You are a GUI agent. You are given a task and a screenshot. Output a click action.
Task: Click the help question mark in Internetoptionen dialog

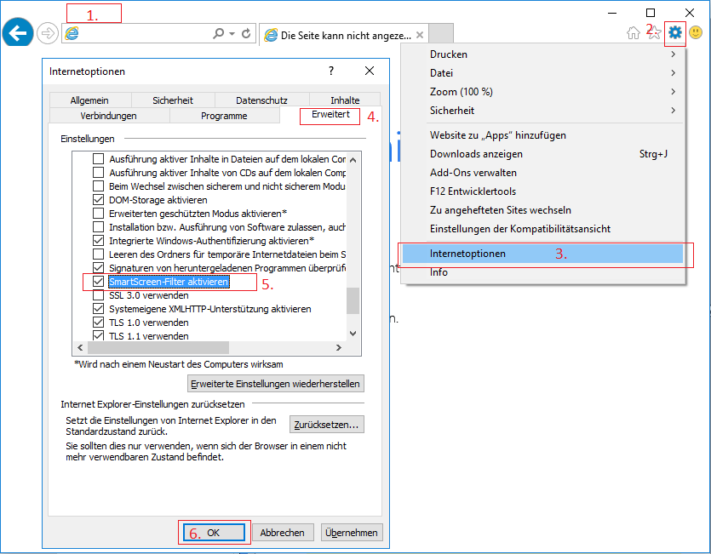[331, 71]
